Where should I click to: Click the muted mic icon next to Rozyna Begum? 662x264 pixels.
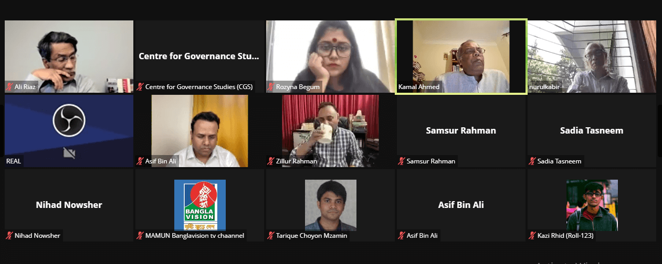pos(271,86)
